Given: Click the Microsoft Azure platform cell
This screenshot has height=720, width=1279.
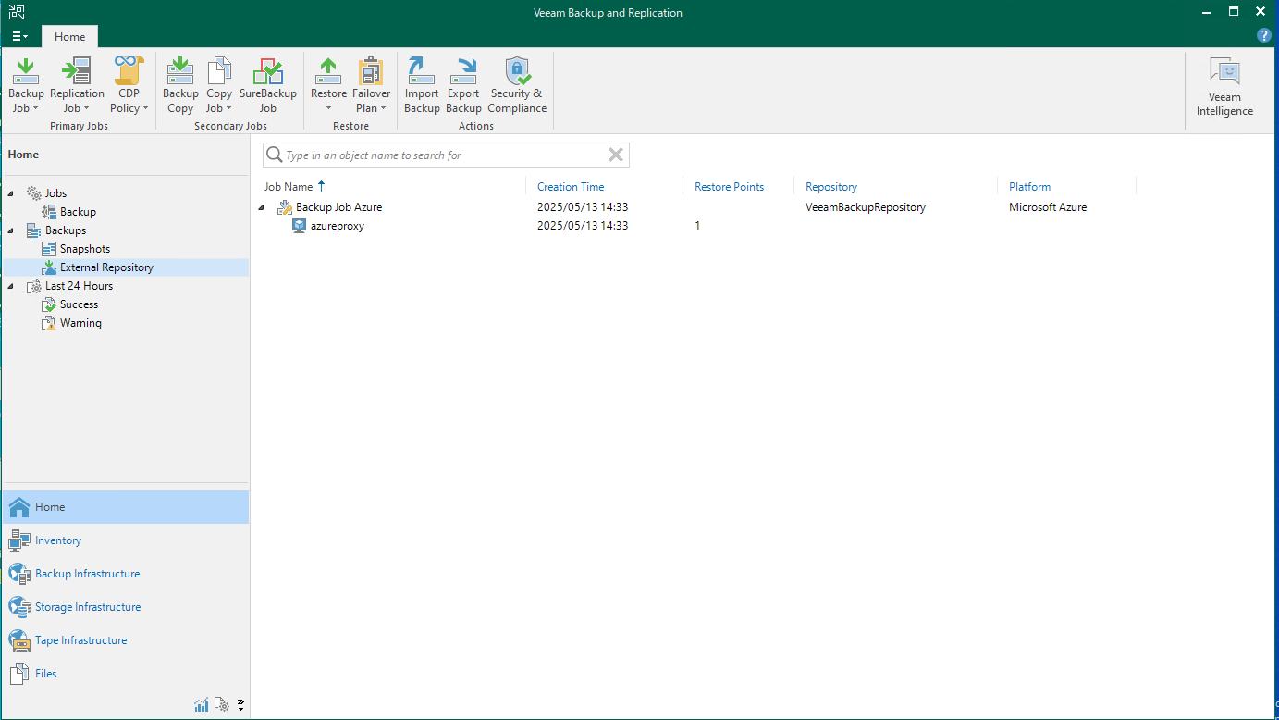Looking at the screenshot, I should pyautogui.click(x=1048, y=207).
